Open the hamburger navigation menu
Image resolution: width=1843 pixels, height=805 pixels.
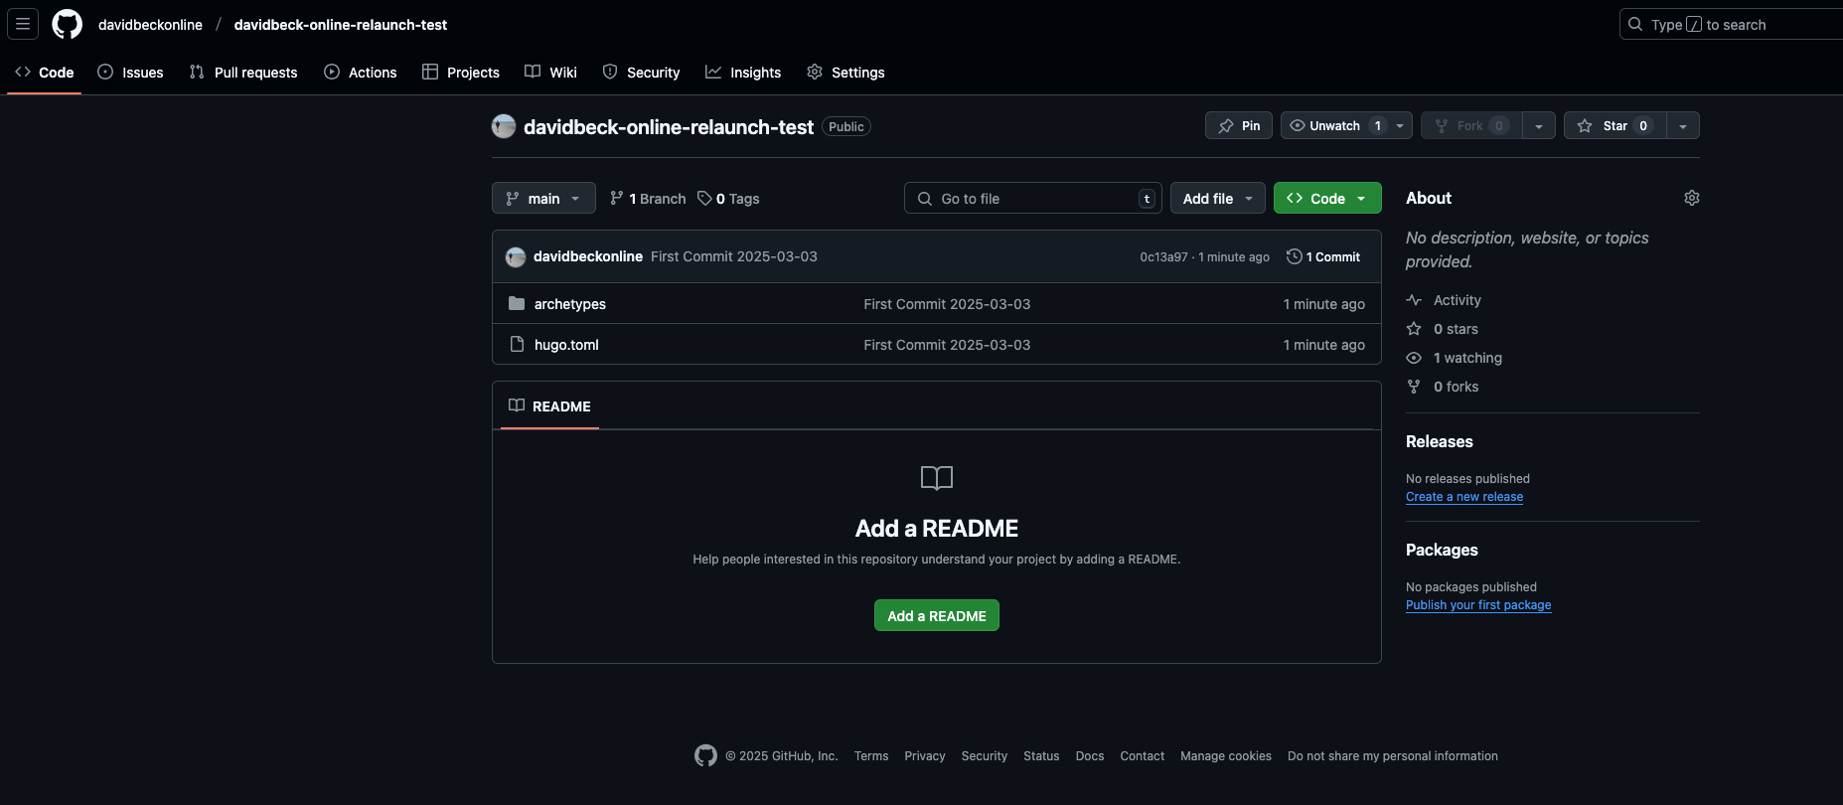23,24
